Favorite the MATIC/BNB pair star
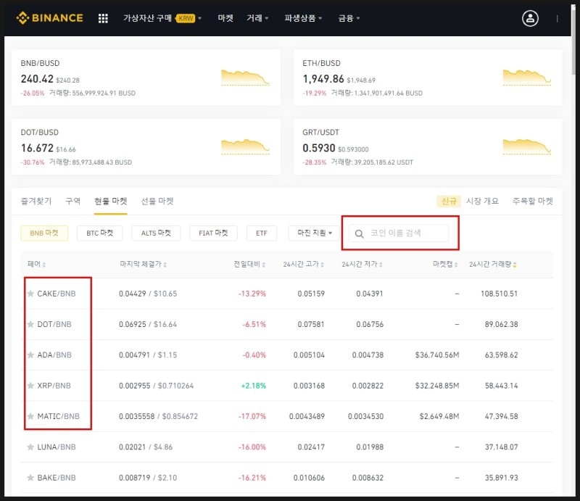This screenshot has width=580, height=501. coord(30,416)
